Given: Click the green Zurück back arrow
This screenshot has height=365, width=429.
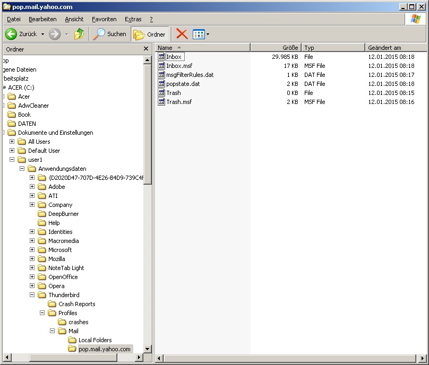Looking at the screenshot, I should point(11,34).
